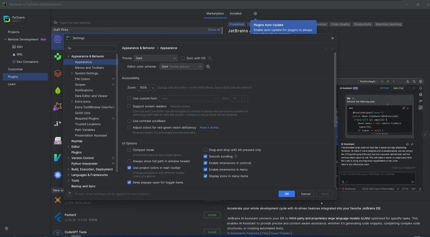This screenshot has height=237, width=430.
Task: Select the Kubernetes helm-wheel plugin icon
Action: click(x=58, y=175)
